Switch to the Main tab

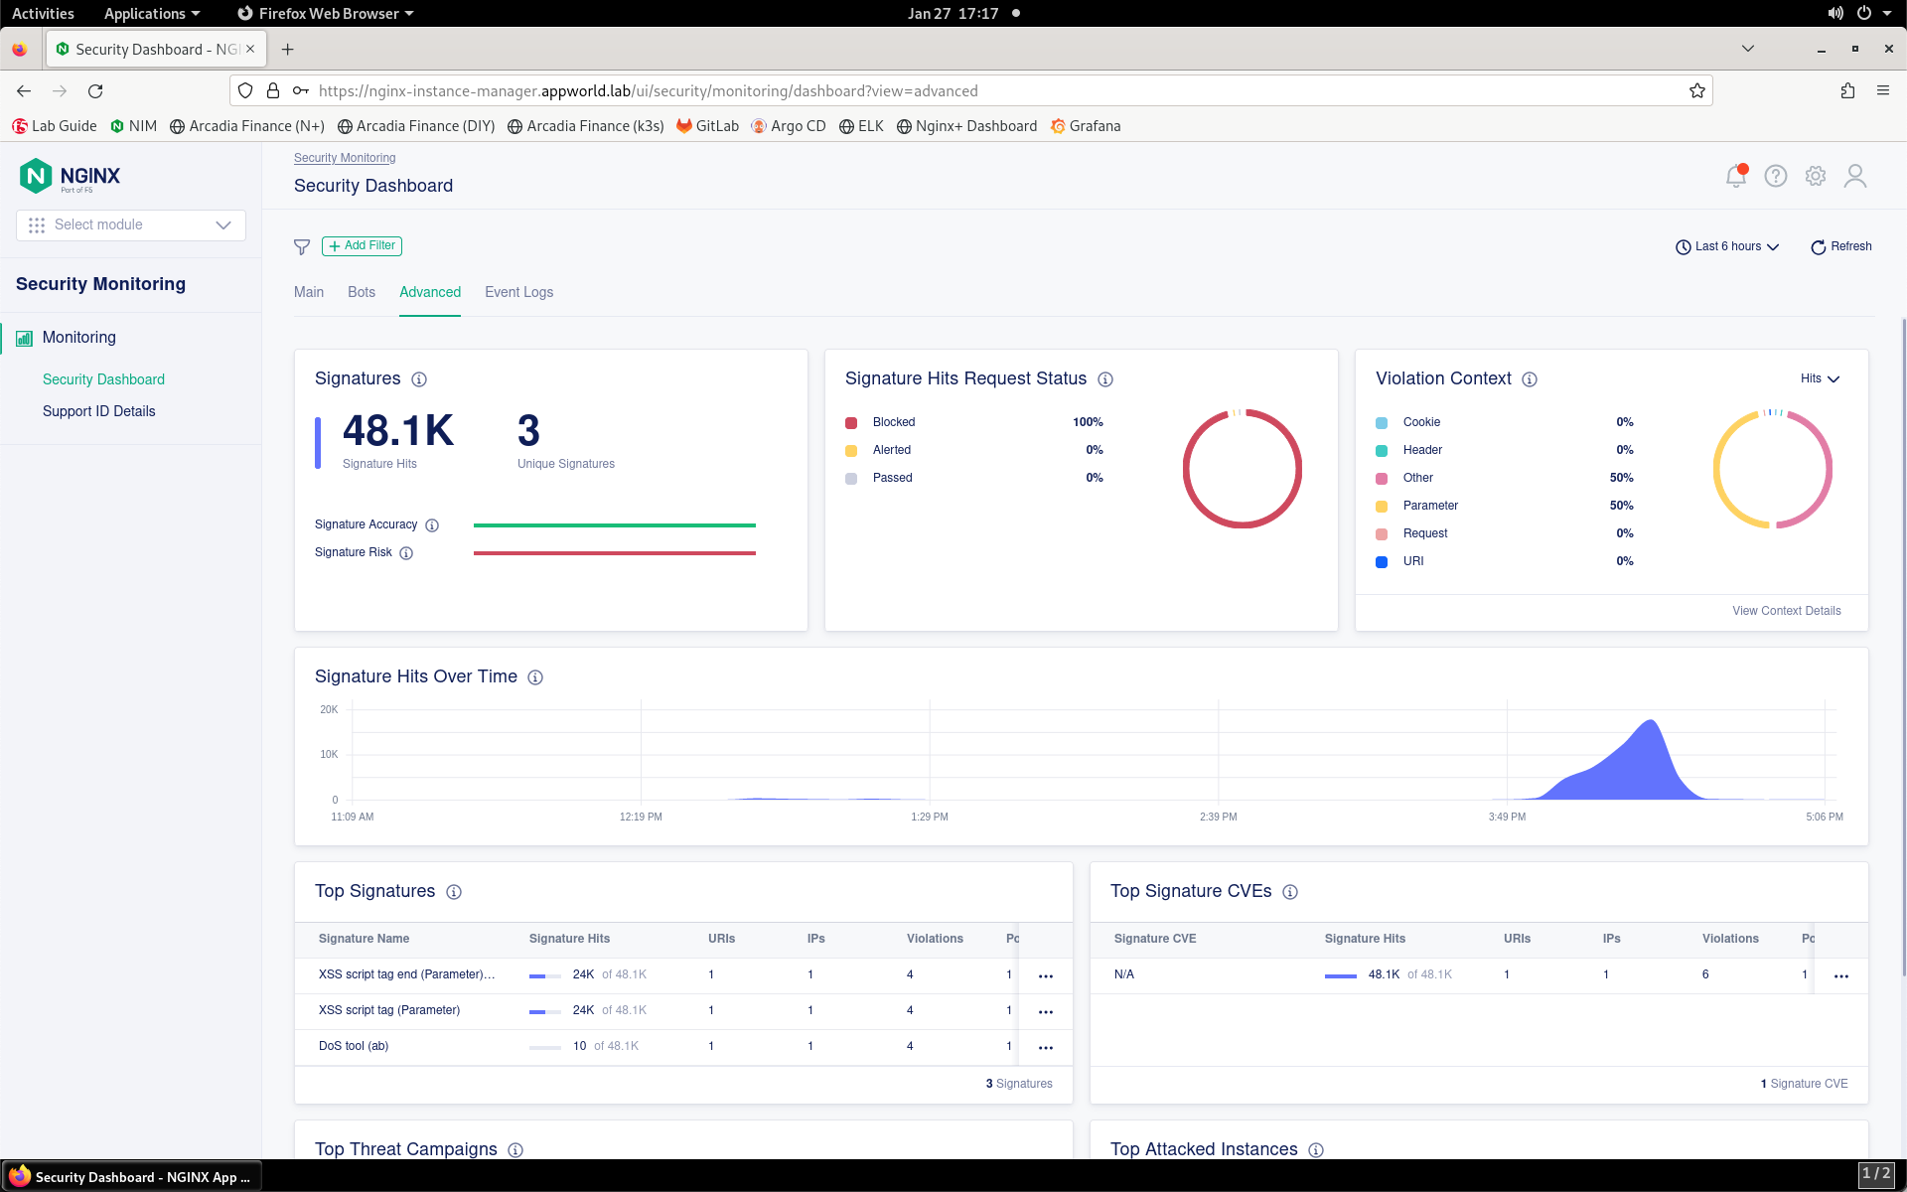pyautogui.click(x=309, y=292)
